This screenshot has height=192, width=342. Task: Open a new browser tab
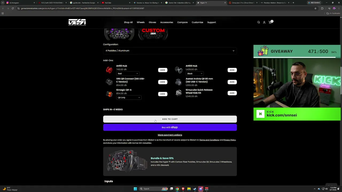click(293, 3)
